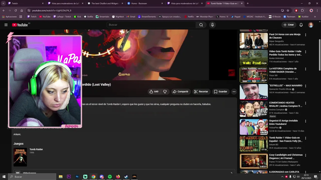This screenshot has height=180, width=321.
Task: Open Organicé El Amigo Invisible Entre Youtubers title
Action: (x=283, y=122)
